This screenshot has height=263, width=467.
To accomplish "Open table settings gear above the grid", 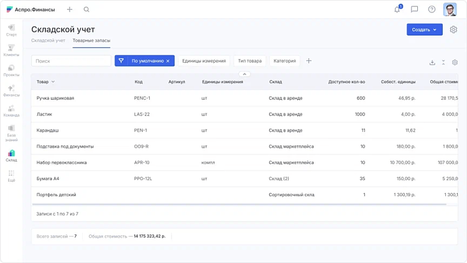I will [455, 62].
